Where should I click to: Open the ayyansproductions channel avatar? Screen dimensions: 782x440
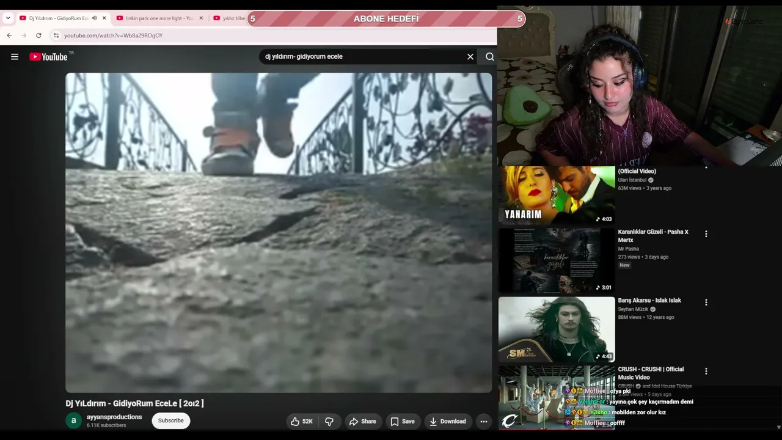[74, 420]
